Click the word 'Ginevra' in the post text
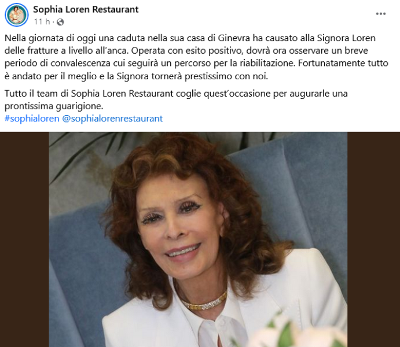 pyautogui.click(x=234, y=38)
